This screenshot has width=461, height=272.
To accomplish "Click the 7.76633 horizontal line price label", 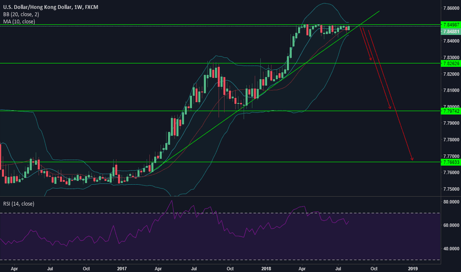I will pyautogui.click(x=451, y=162).
